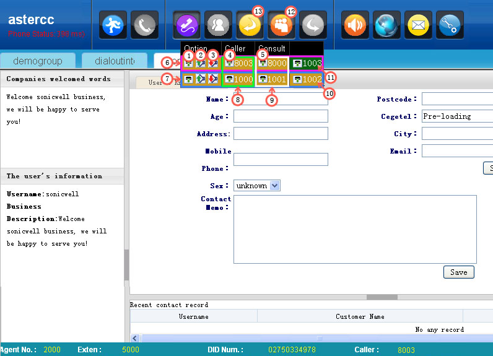Click the grey phone handset icon

[144, 25]
